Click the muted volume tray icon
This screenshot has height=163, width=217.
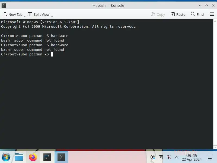169,157
